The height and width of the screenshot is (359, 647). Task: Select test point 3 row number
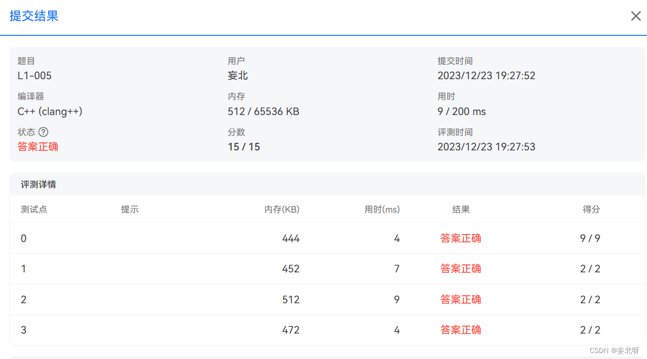click(x=23, y=330)
